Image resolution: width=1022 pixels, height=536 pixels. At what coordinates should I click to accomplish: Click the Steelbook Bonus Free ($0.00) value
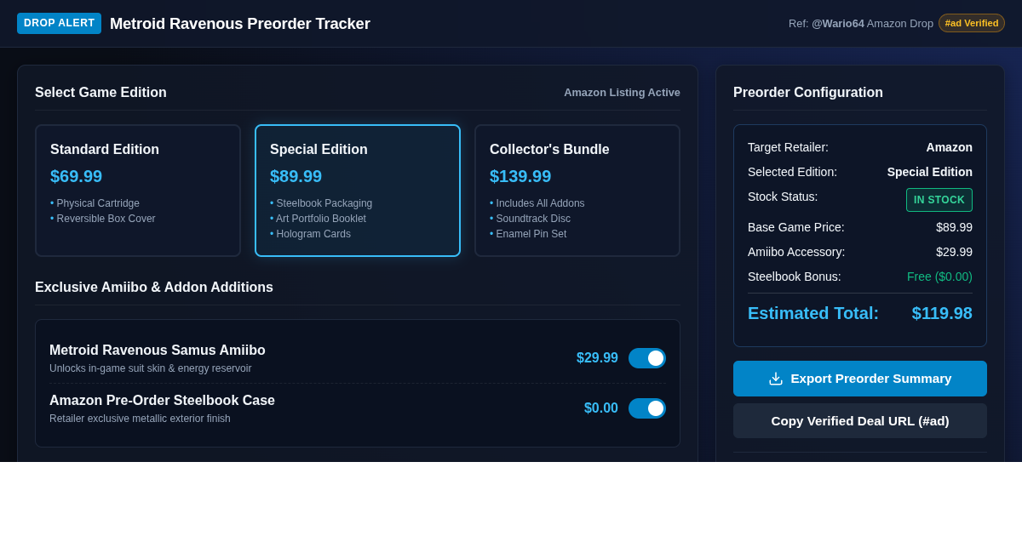(939, 277)
